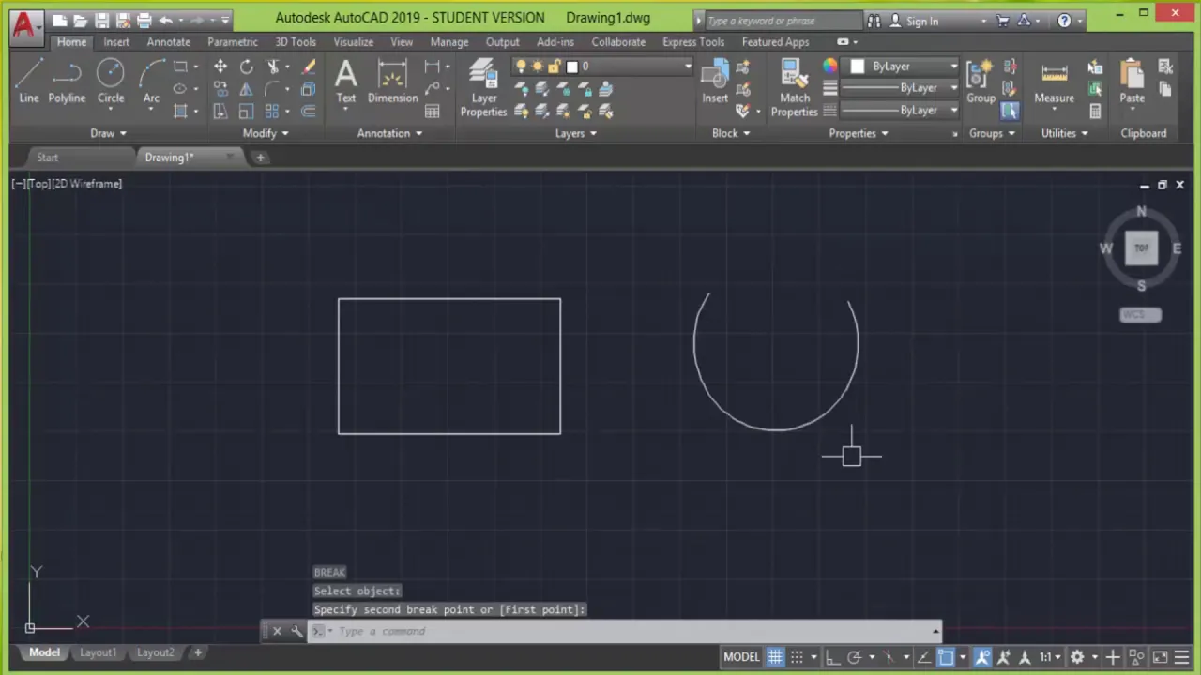Switch to the Visualize tab
Screen dimensions: 1201x675
353,41
